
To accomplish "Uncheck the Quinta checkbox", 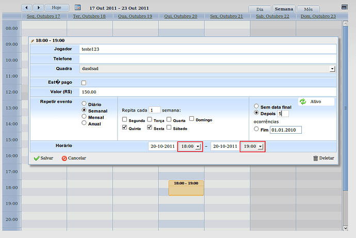I will click(x=124, y=127).
